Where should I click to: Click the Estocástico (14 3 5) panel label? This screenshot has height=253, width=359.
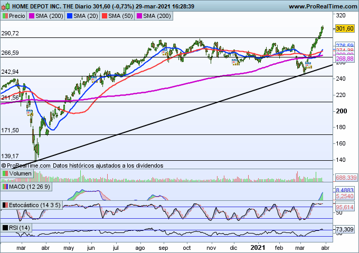[x=32, y=205]
